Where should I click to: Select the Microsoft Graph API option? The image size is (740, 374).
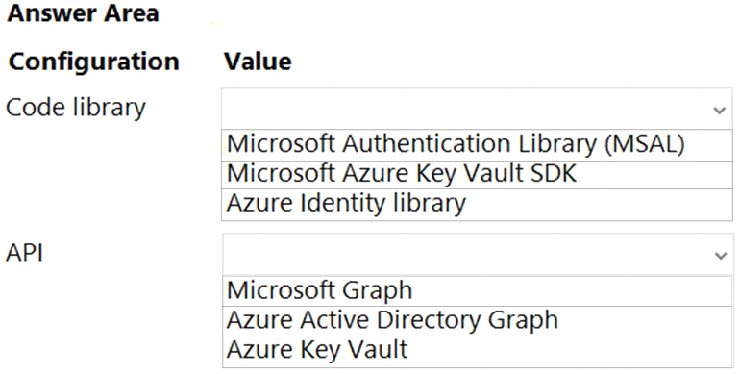click(478, 291)
